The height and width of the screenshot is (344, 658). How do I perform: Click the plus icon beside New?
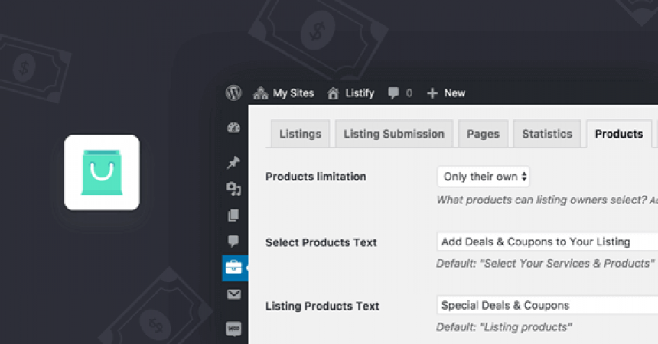pos(432,93)
